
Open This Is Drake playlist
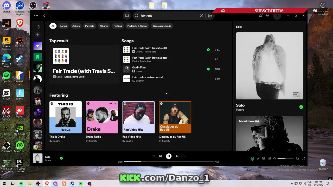[66, 122]
